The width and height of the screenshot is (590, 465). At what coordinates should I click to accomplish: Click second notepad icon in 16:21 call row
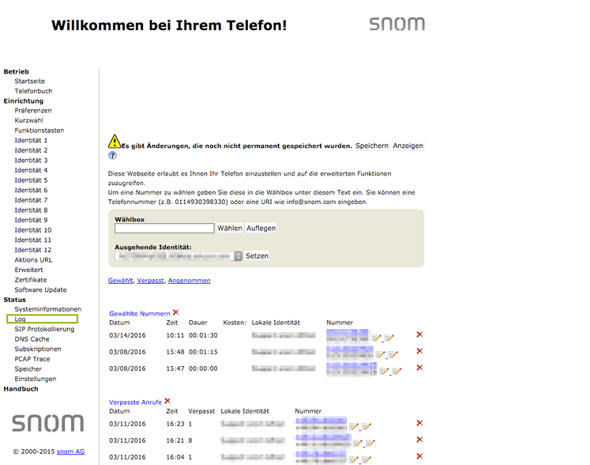[369, 444]
